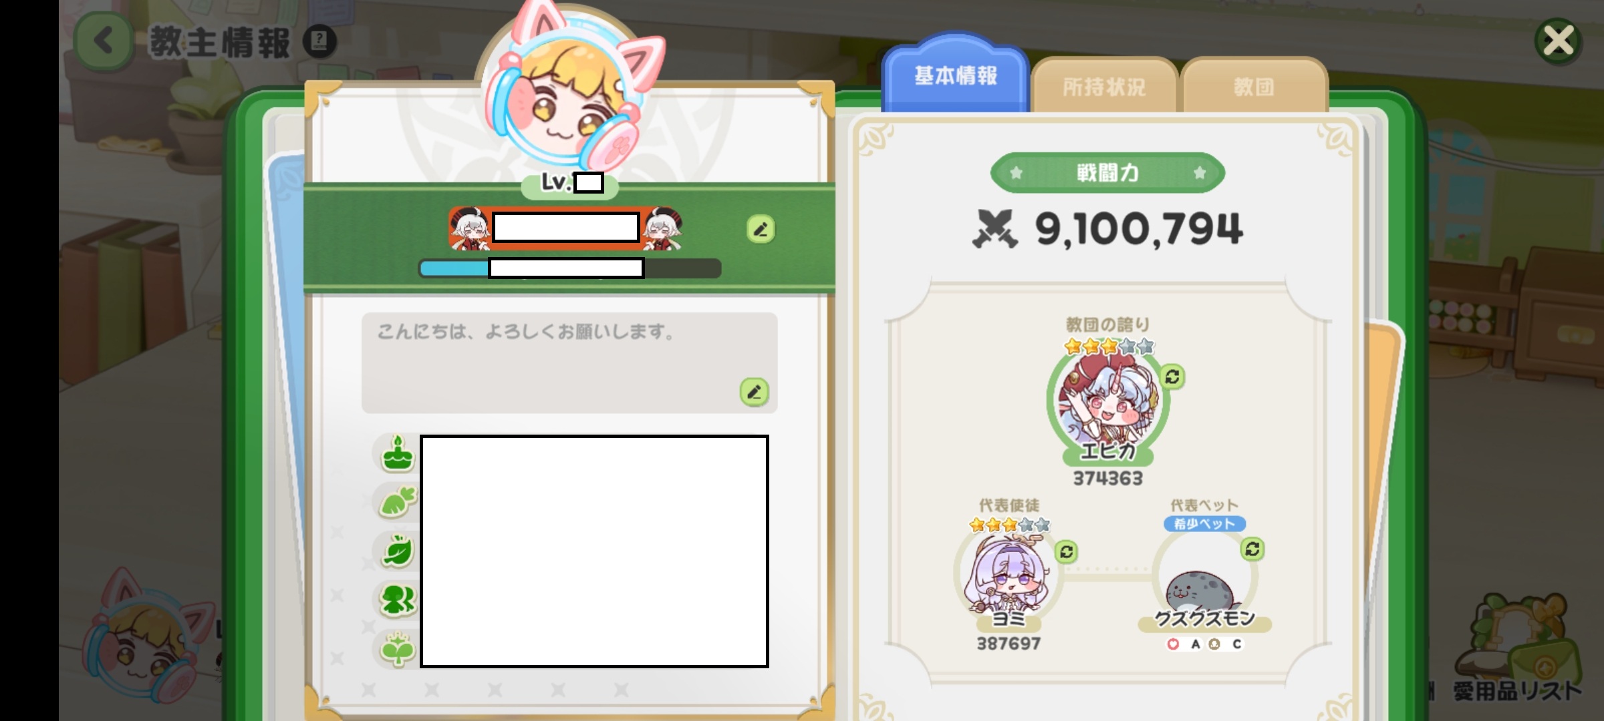The image size is (1604, 721).
Task: Click the experience progress bar
Action: point(569,268)
